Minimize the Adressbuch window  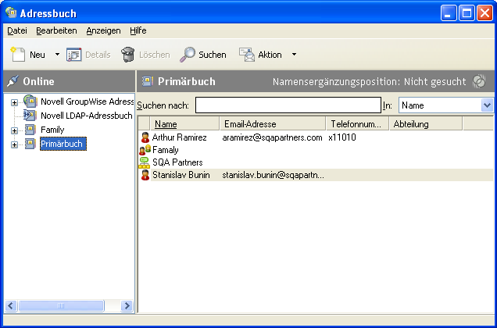click(x=449, y=13)
